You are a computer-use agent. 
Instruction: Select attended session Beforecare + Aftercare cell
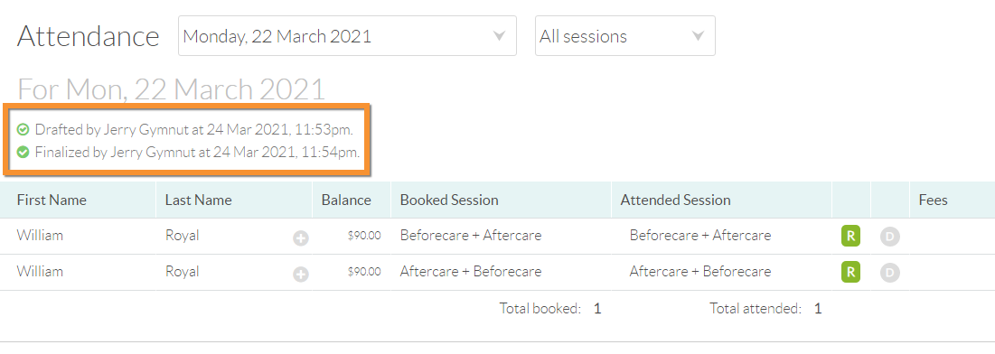click(699, 236)
